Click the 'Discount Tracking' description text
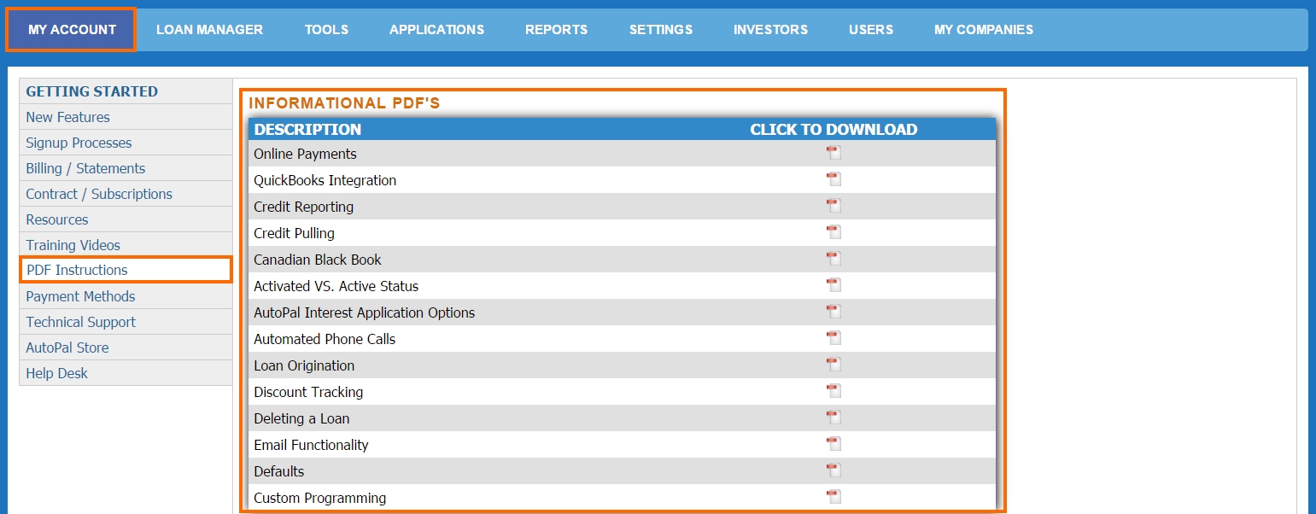The height and width of the screenshot is (514, 1316). coord(308,392)
